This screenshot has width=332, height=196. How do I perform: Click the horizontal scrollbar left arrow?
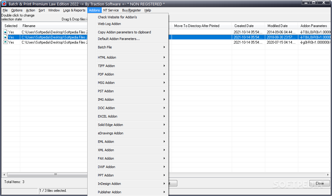[4, 175]
